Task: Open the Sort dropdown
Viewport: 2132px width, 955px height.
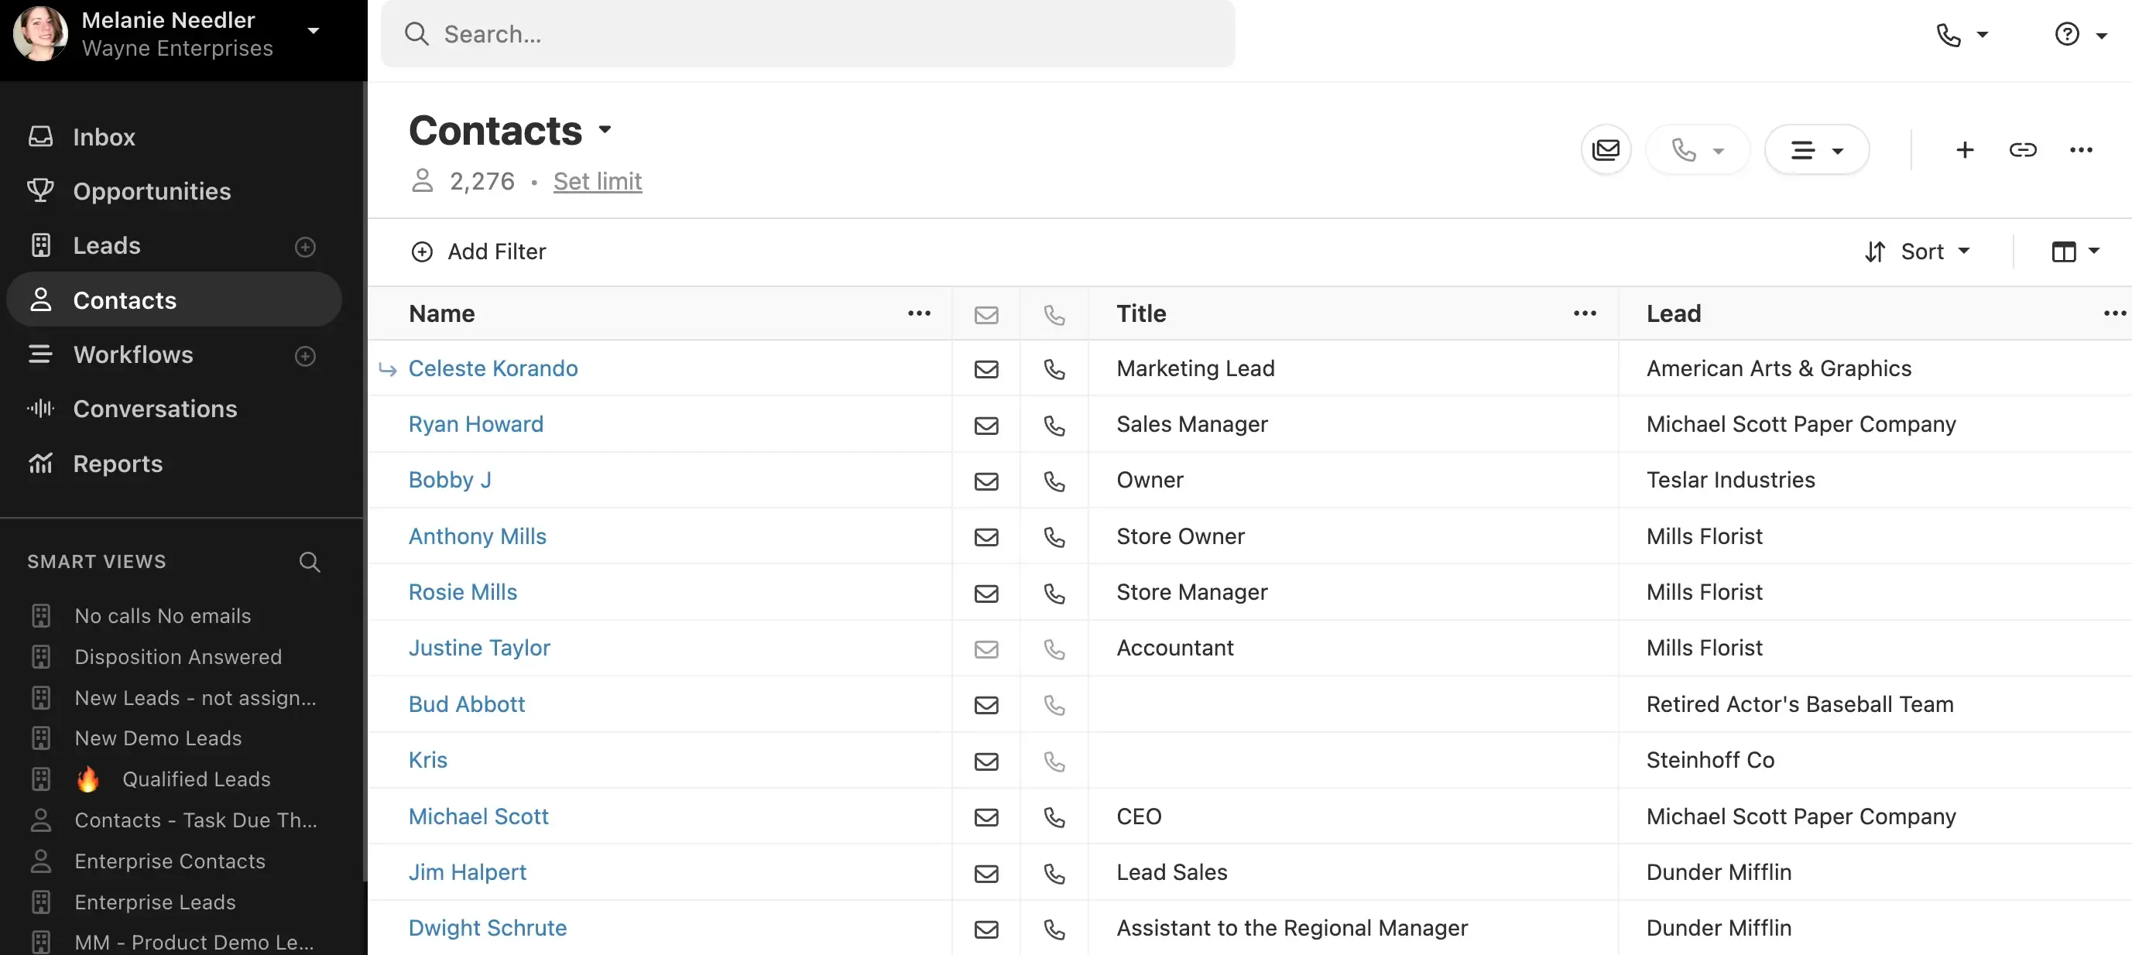Action: 1917,252
